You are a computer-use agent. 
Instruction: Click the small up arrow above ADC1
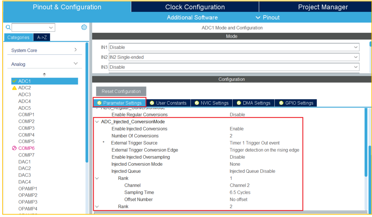pyautogui.click(x=44, y=74)
